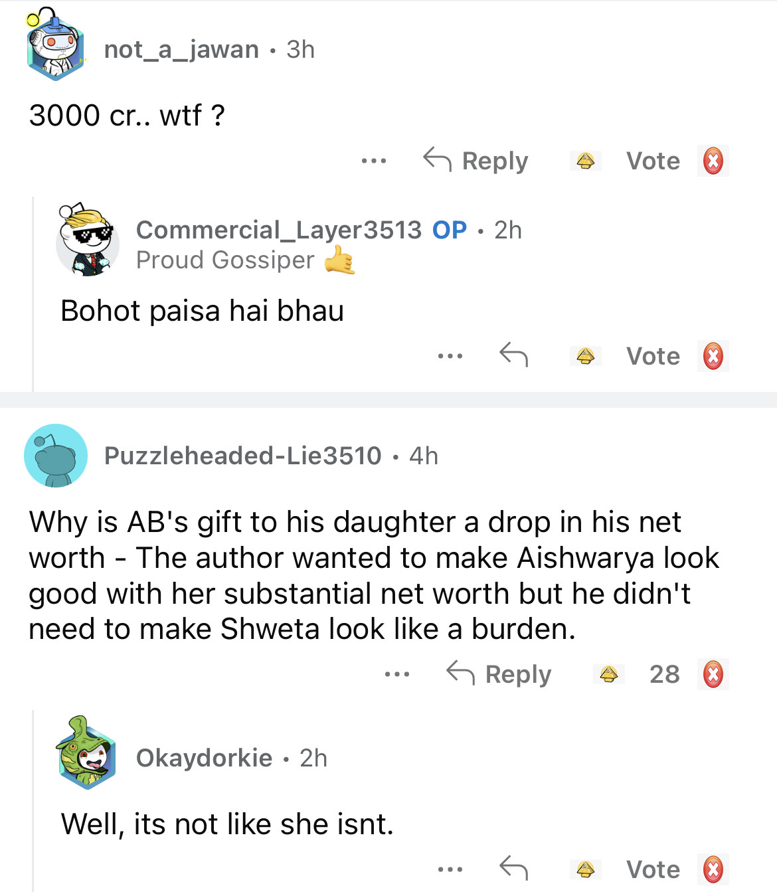Screen dimensions: 777x892
Task: Downvote not_a_jawan's comment
Action: (713, 161)
